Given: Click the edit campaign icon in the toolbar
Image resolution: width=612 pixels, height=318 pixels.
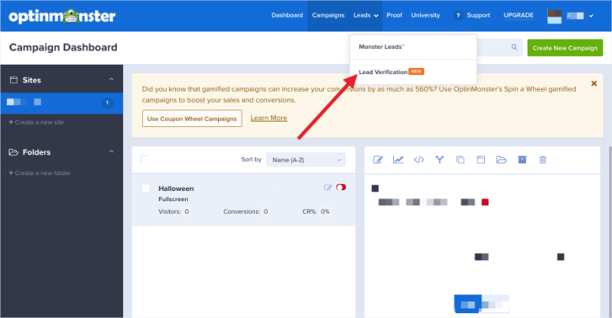Looking at the screenshot, I should click(377, 160).
